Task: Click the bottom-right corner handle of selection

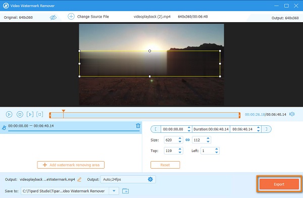Action: point(220,76)
